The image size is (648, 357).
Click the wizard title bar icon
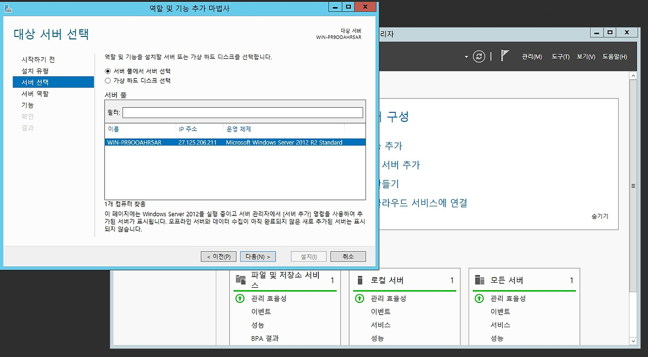point(7,8)
